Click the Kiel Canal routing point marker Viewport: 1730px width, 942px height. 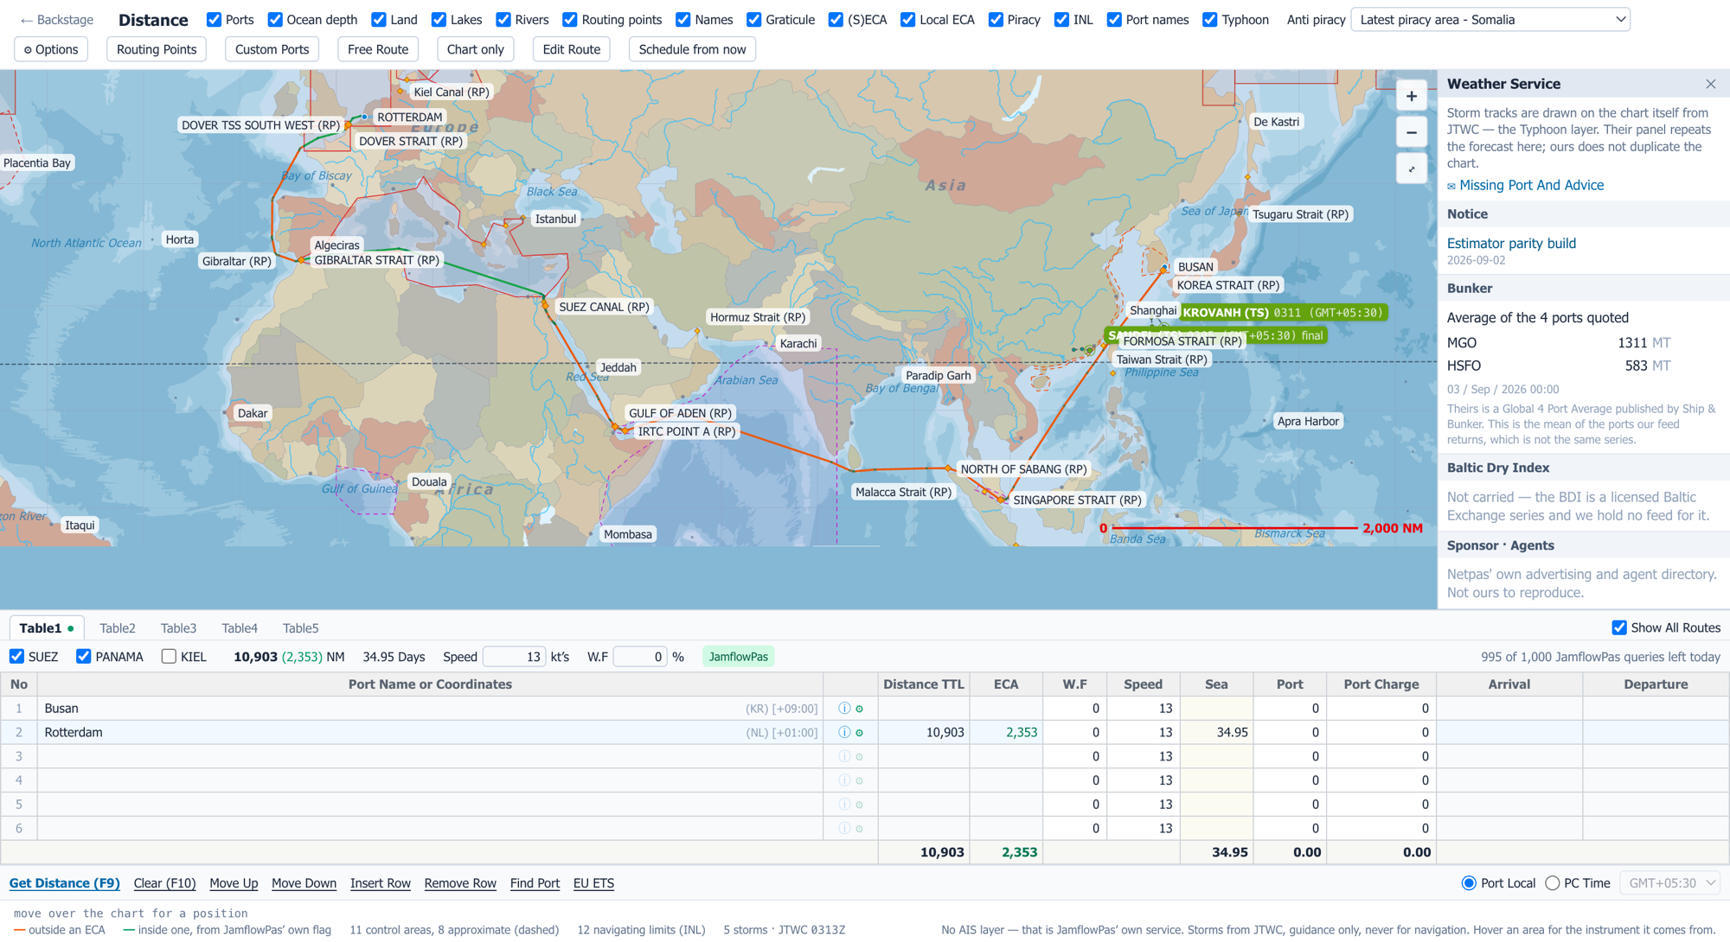click(x=400, y=91)
